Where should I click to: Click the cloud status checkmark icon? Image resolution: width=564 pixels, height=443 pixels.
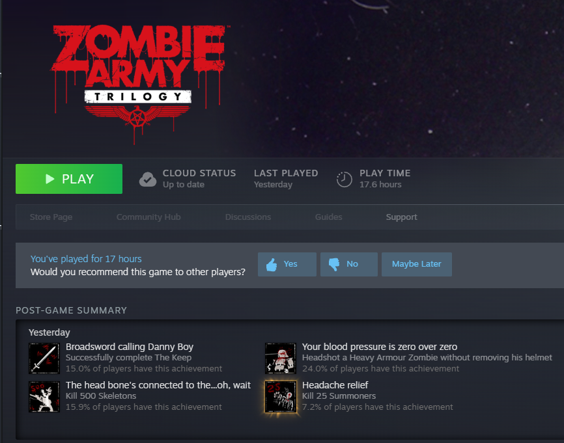point(147,180)
